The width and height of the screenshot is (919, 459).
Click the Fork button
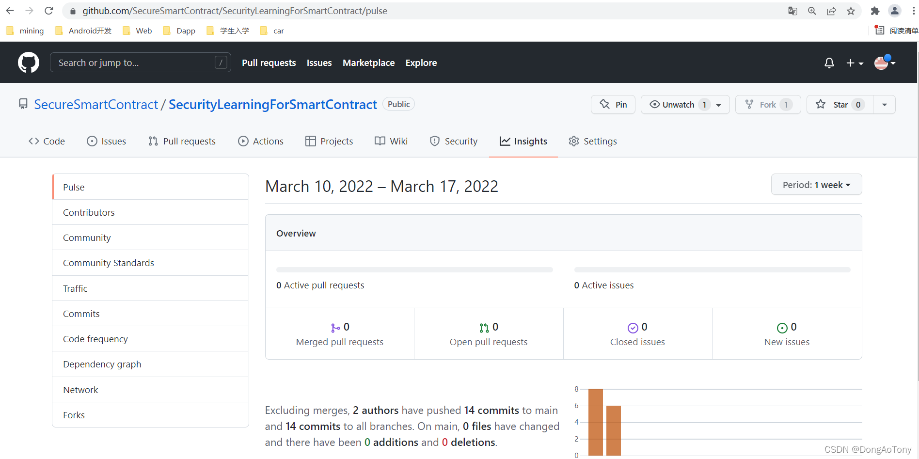768,104
